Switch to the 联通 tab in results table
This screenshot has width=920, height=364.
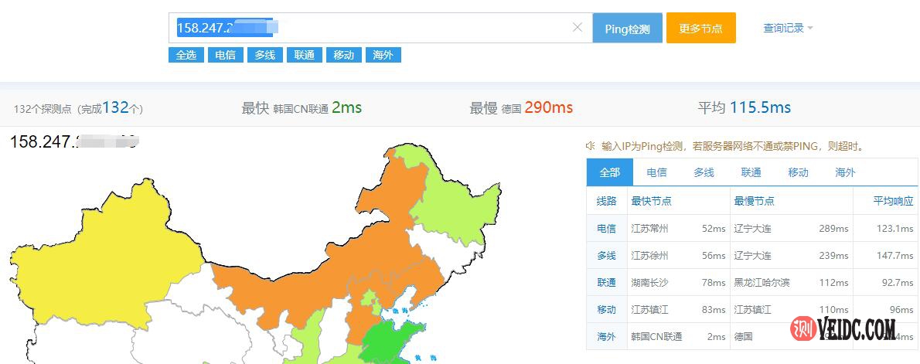click(x=751, y=172)
